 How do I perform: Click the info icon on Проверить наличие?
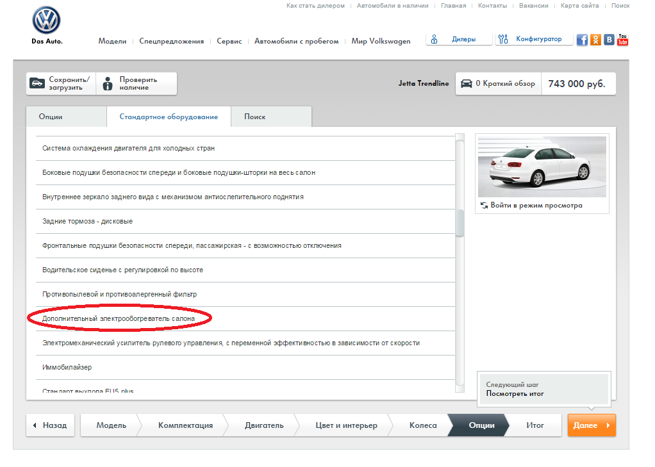[x=108, y=83]
